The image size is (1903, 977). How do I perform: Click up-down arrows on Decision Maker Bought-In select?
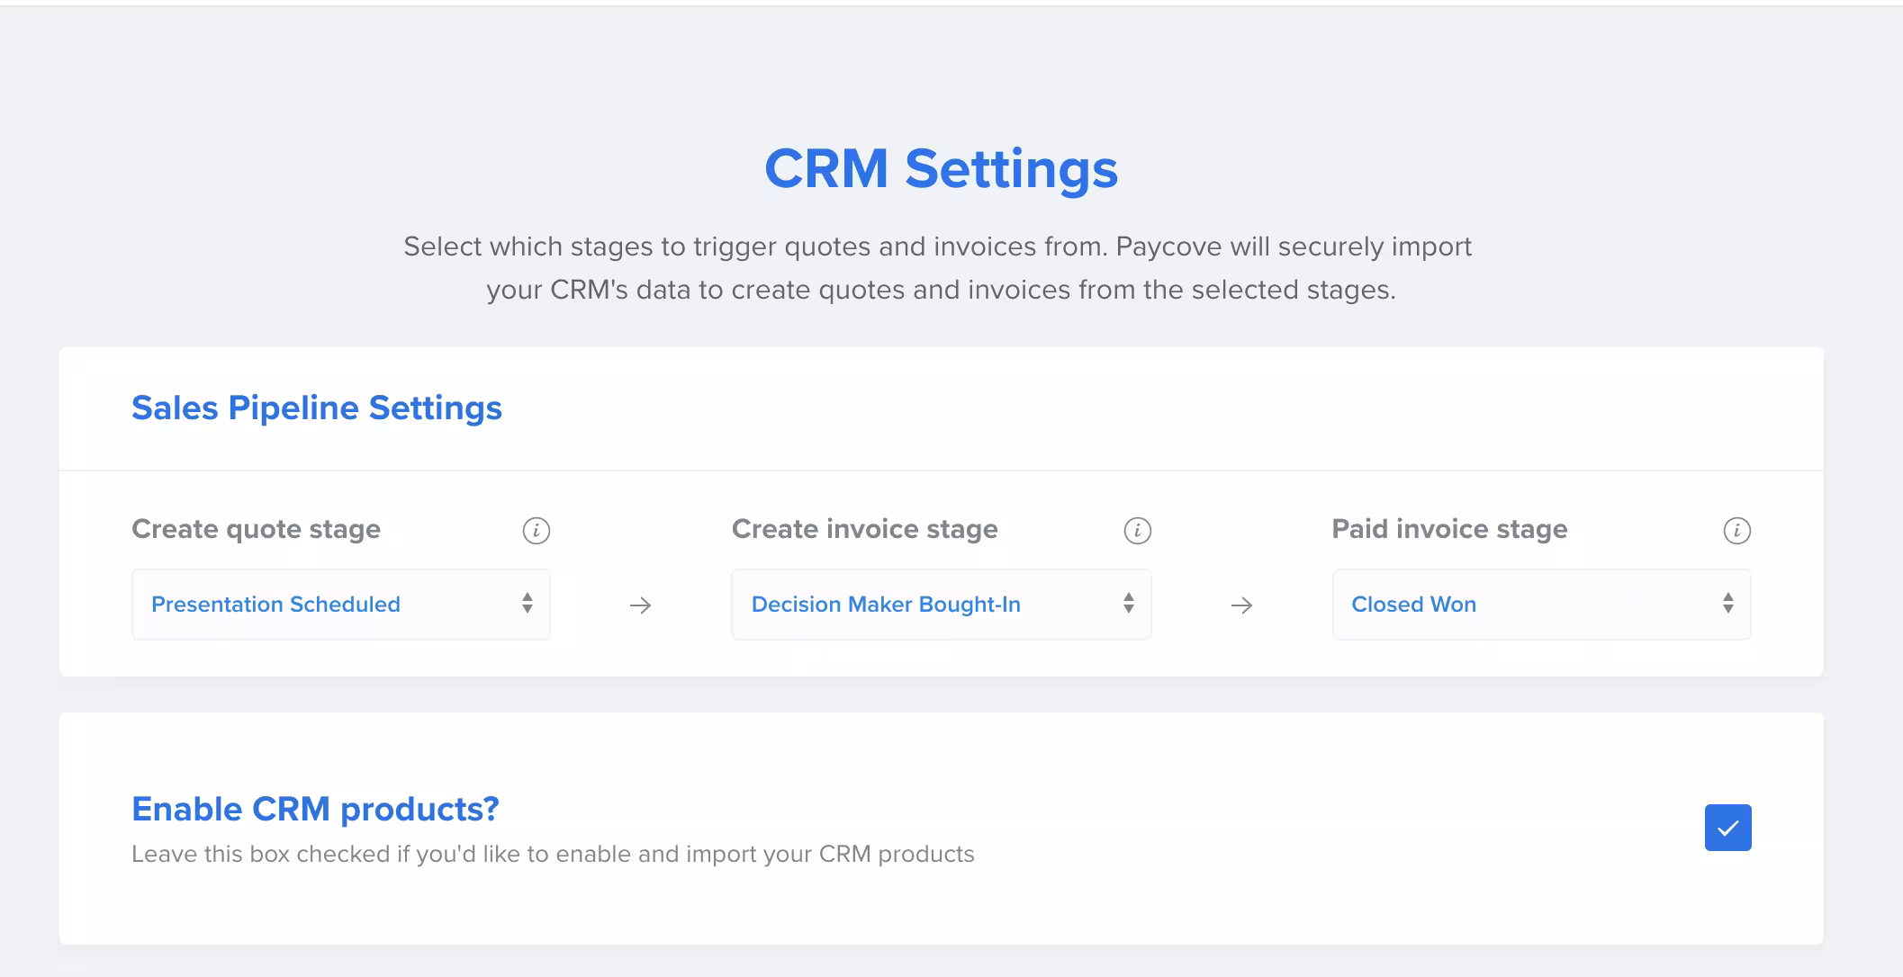(x=1128, y=604)
